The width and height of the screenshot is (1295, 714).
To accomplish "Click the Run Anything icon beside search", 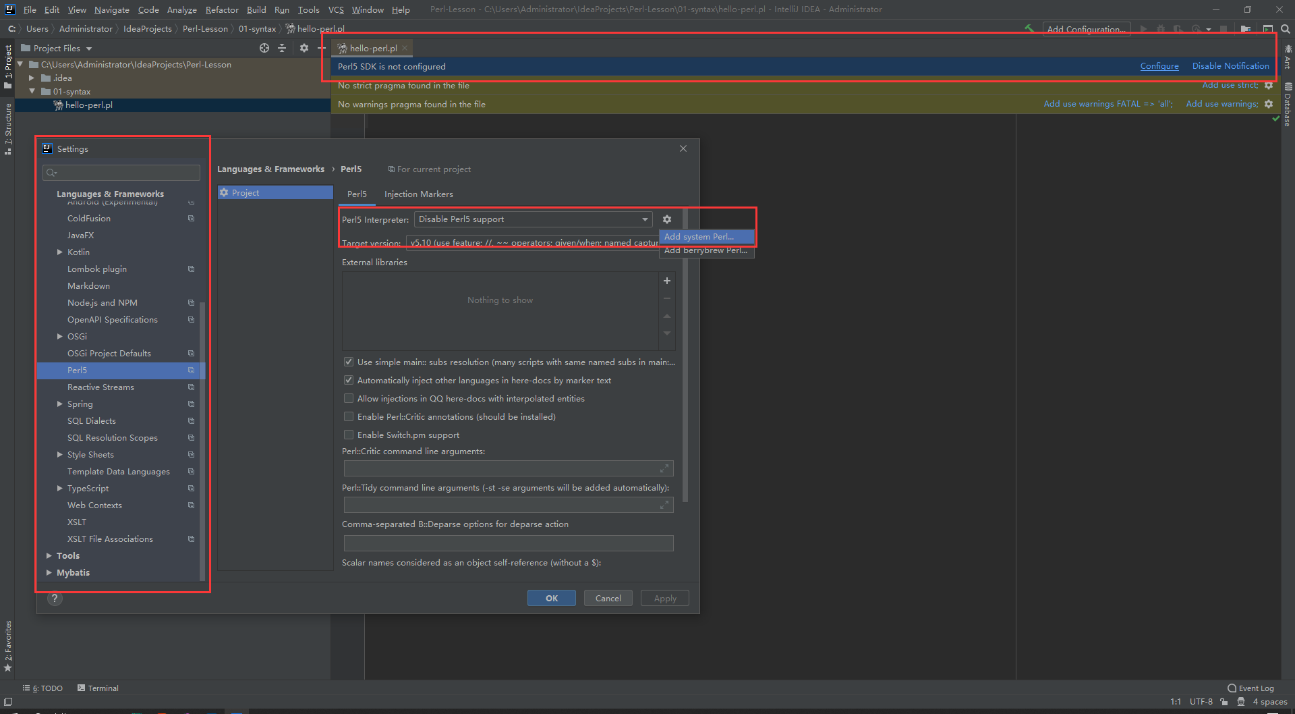I will [x=1268, y=29].
